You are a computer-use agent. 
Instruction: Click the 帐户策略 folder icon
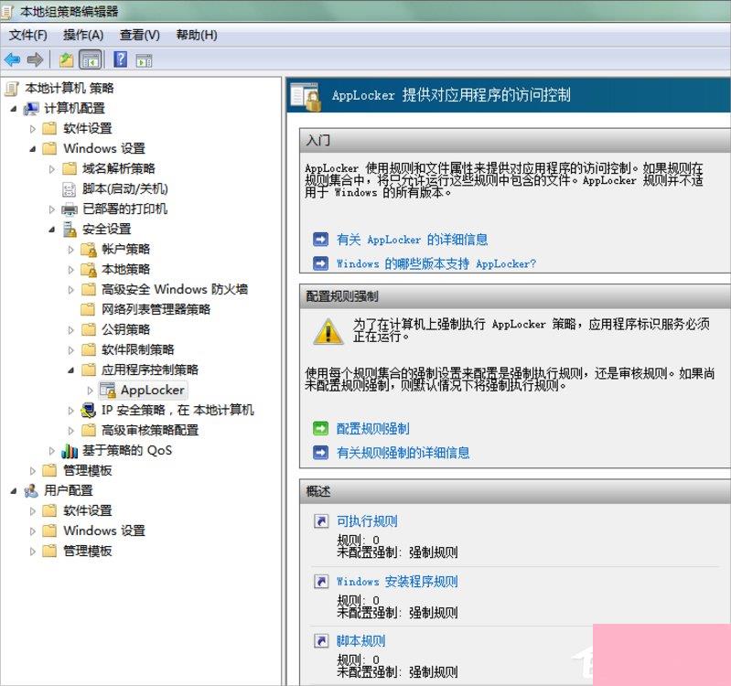click(x=89, y=250)
